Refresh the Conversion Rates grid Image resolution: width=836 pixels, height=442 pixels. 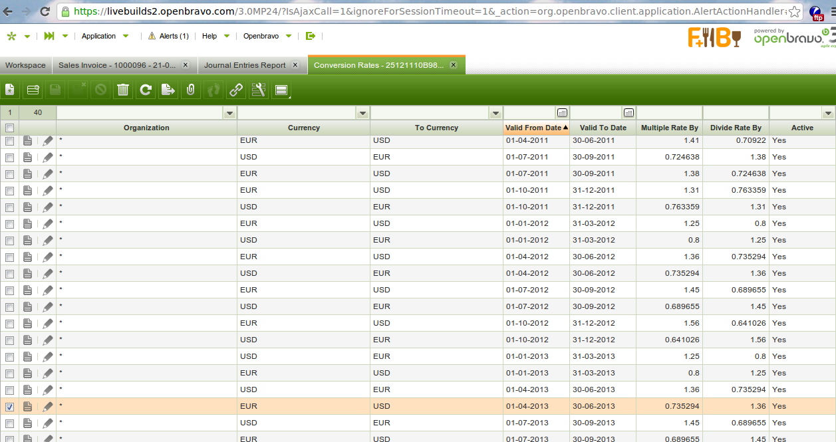coord(146,90)
